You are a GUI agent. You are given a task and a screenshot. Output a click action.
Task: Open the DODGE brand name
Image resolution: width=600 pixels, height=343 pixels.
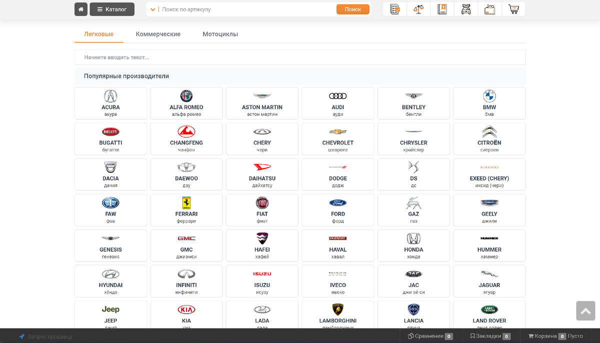338,178
